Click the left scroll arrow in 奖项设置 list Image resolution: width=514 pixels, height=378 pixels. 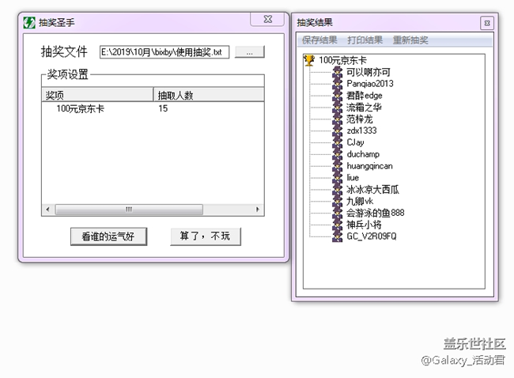tap(48, 209)
